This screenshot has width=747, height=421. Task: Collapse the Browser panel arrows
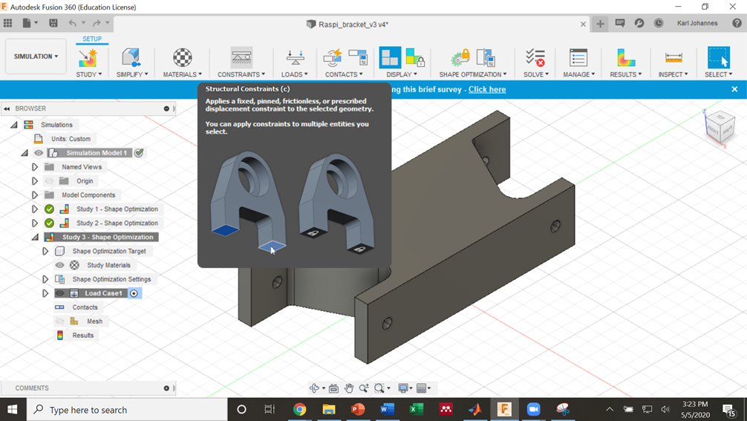point(7,108)
